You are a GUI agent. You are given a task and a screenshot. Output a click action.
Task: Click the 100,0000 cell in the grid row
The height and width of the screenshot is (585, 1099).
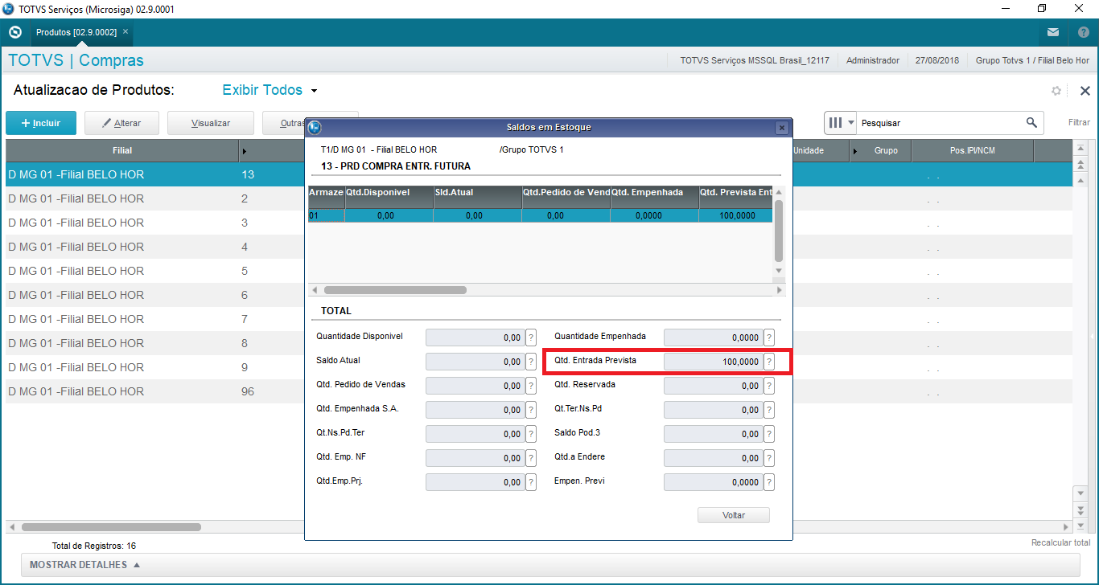[736, 215]
